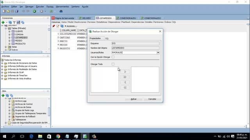Click the Cancelar button

coord(152,99)
